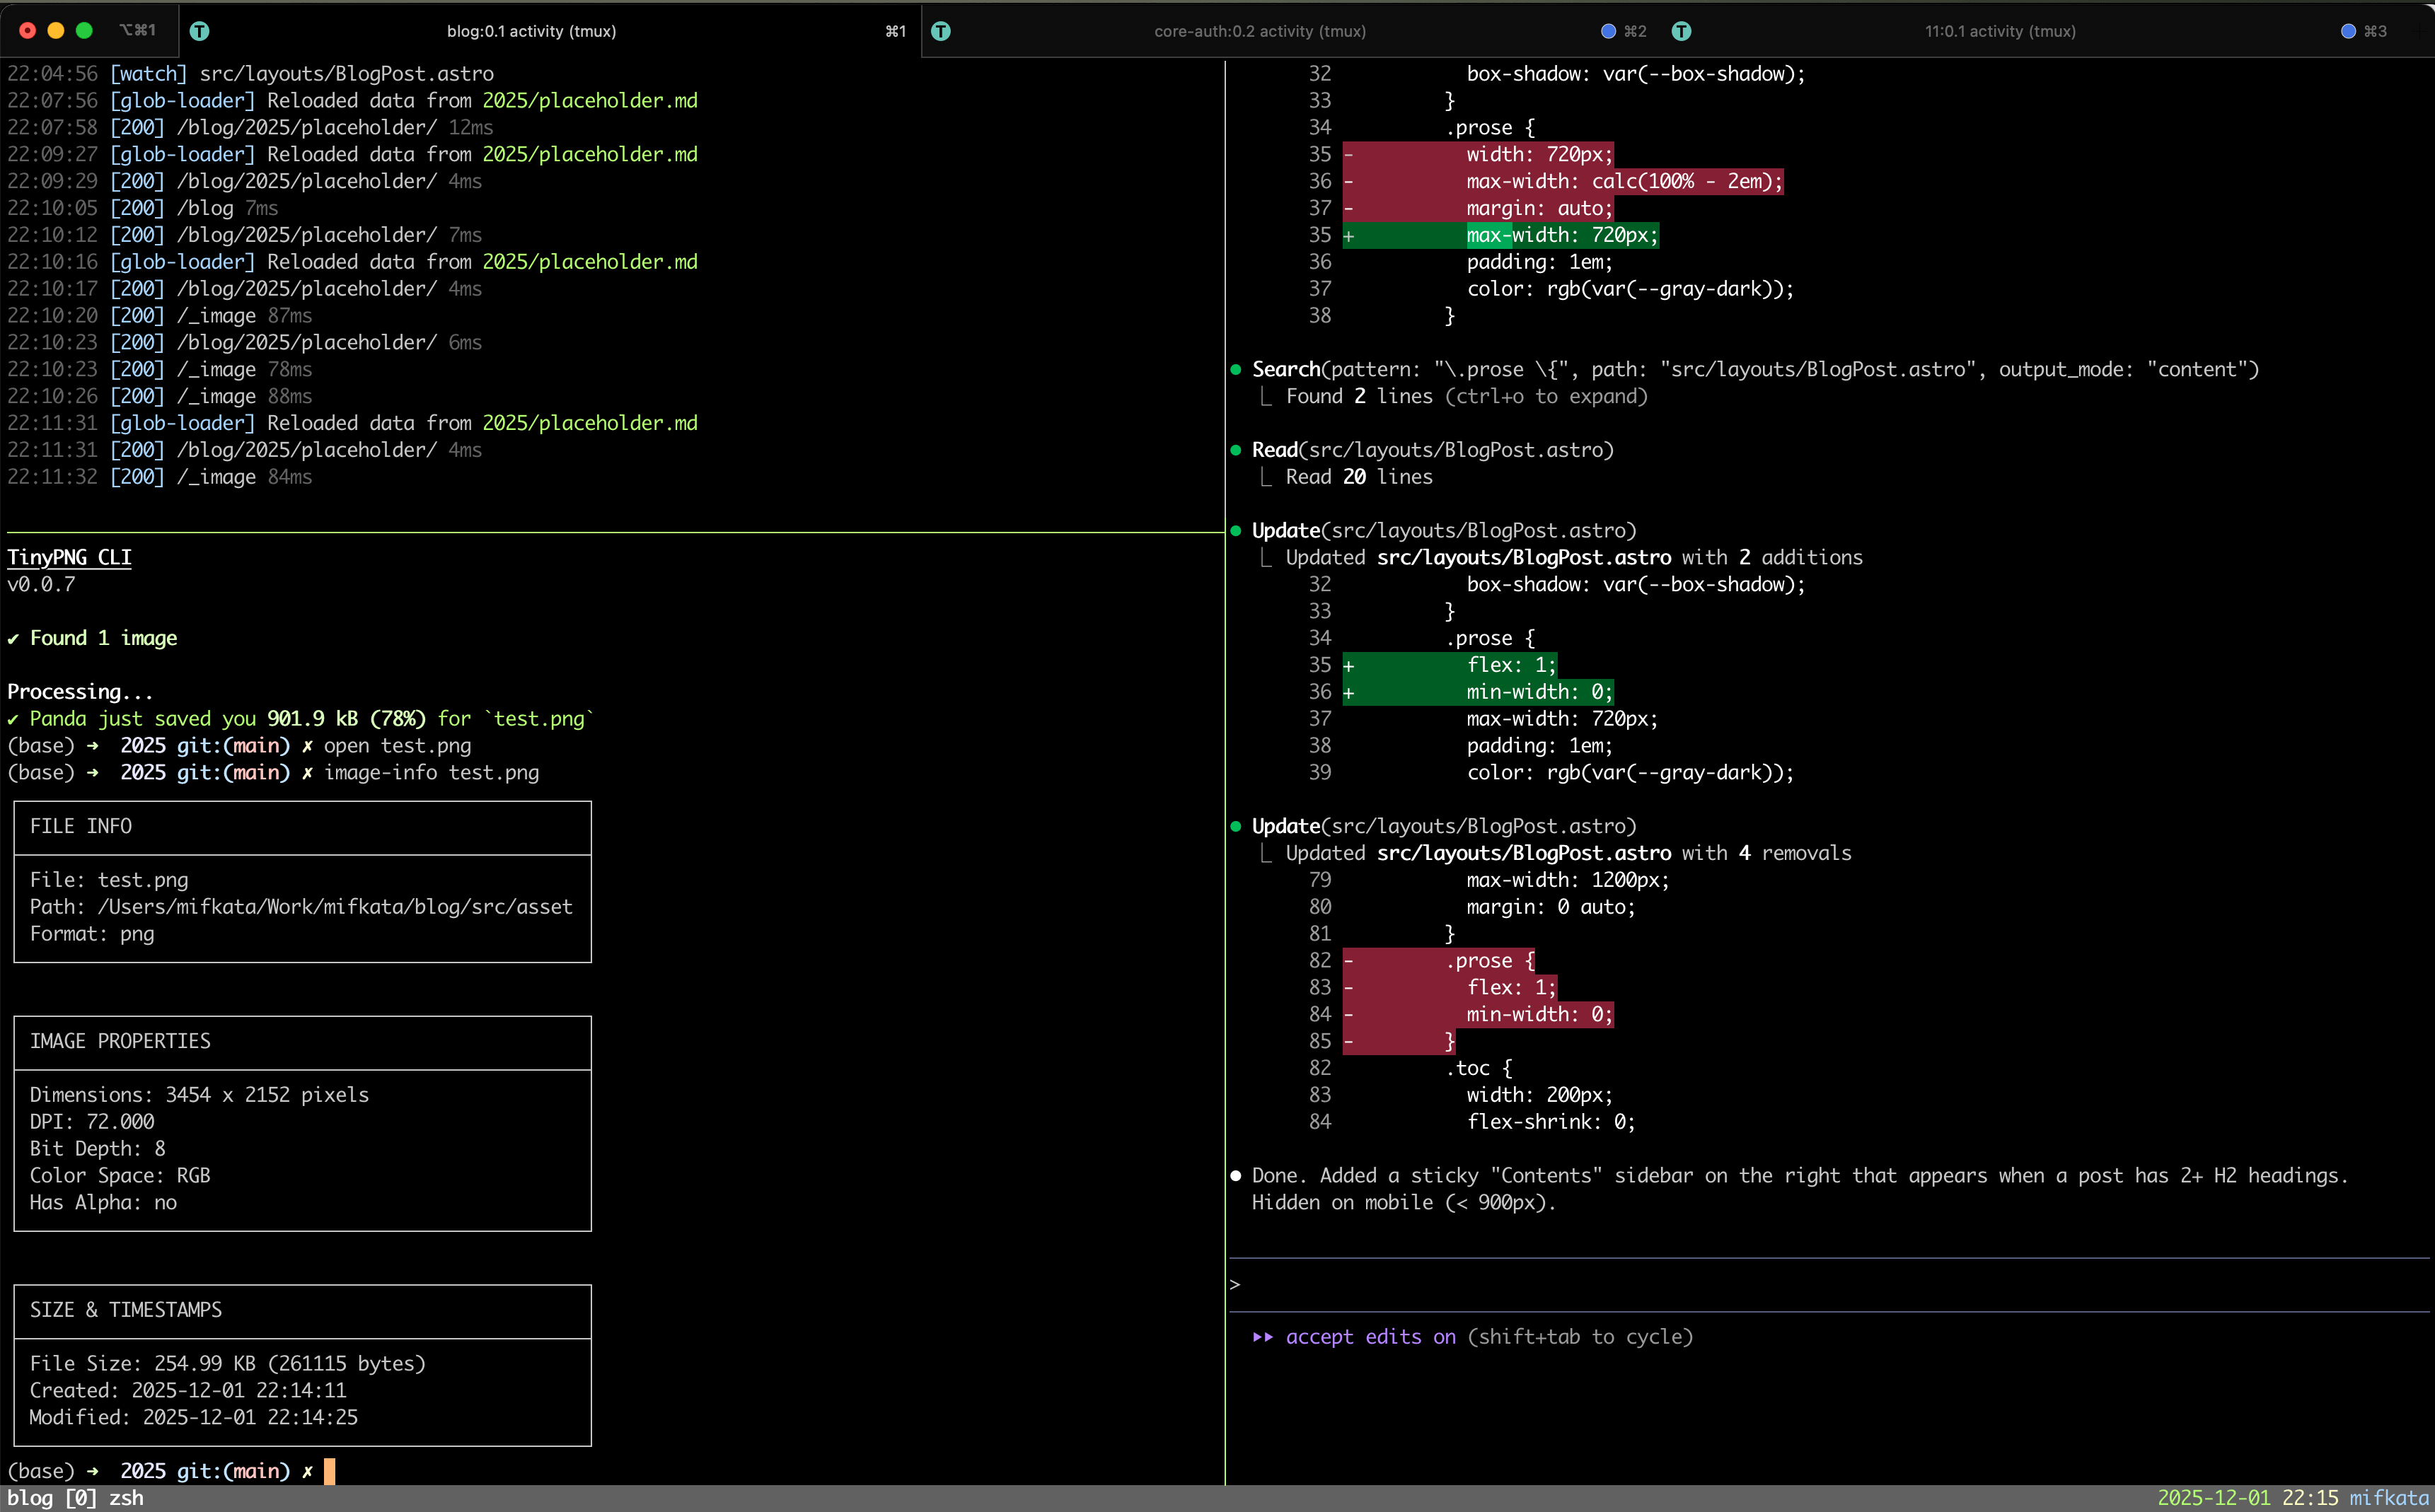Click the tmux icon on the core-auth tab
Viewport: 2435px width, 1512px height.
click(x=940, y=31)
